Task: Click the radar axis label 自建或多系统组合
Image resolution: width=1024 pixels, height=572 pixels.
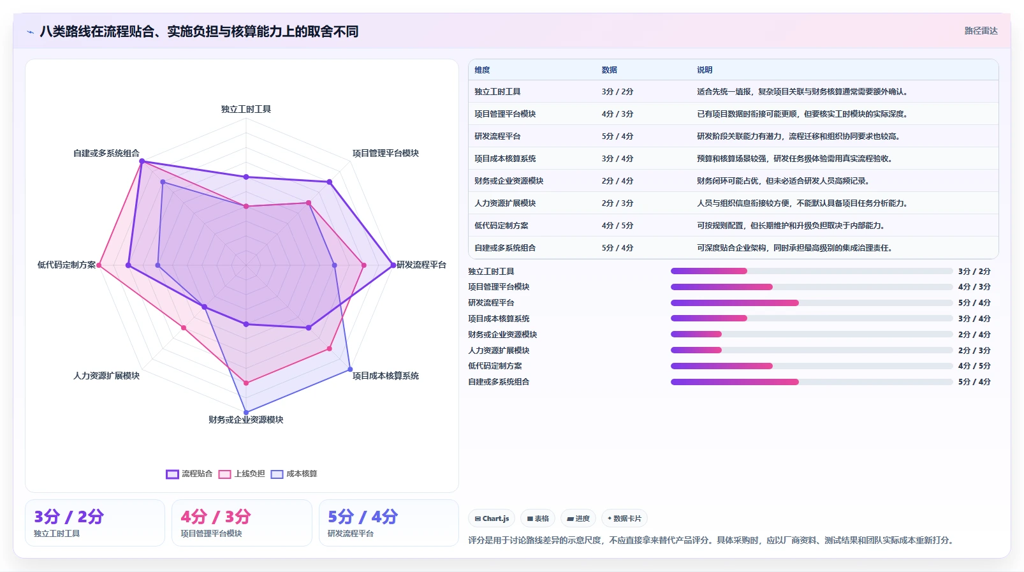Action: coord(106,153)
